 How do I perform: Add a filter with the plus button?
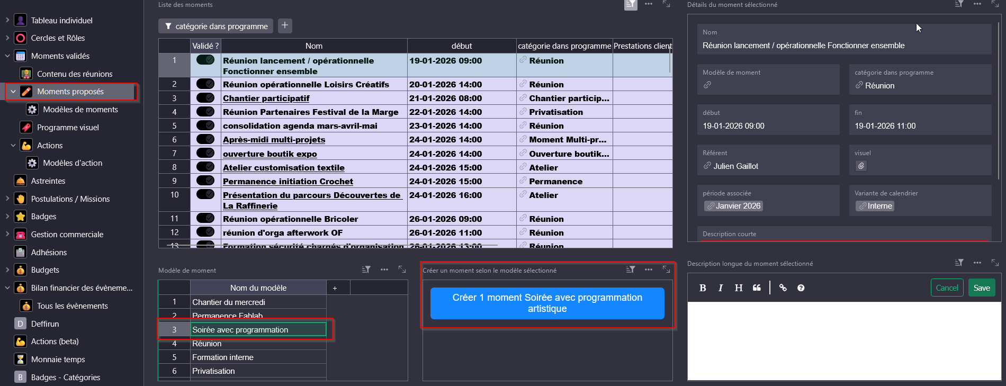[285, 25]
